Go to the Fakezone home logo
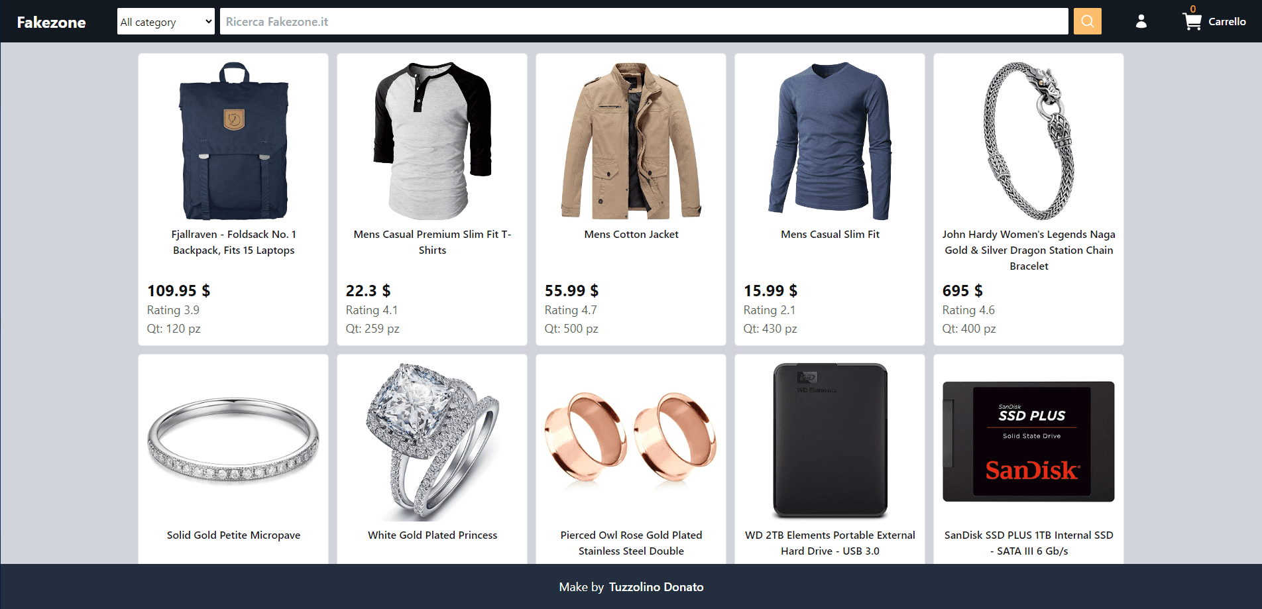Image resolution: width=1262 pixels, height=609 pixels. point(51,22)
